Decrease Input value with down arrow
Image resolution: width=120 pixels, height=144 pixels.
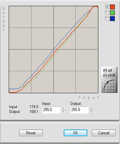coord(63,112)
